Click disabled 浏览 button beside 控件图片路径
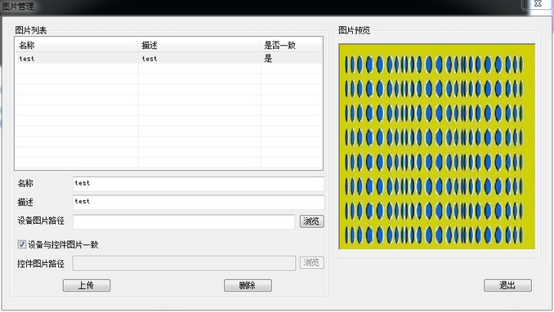This screenshot has height=312, width=554. (x=311, y=262)
